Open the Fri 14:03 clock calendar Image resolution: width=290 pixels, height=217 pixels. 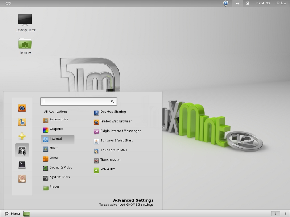263,3
